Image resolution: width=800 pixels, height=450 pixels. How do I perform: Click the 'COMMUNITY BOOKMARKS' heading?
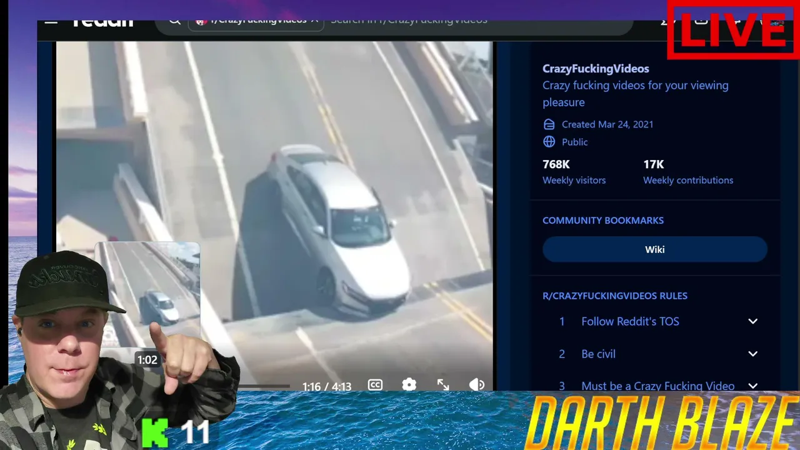[x=603, y=221]
